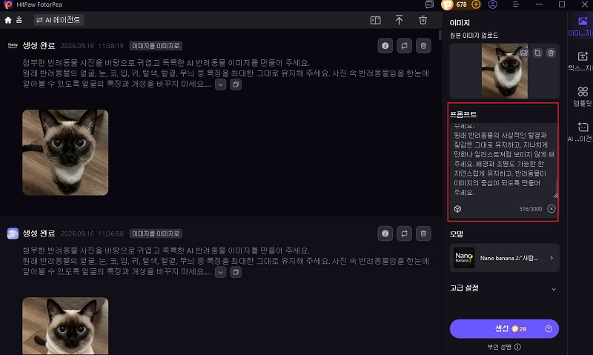Delete the 11:36:58 generation entry
The width and height of the screenshot is (593, 355).
(423, 233)
